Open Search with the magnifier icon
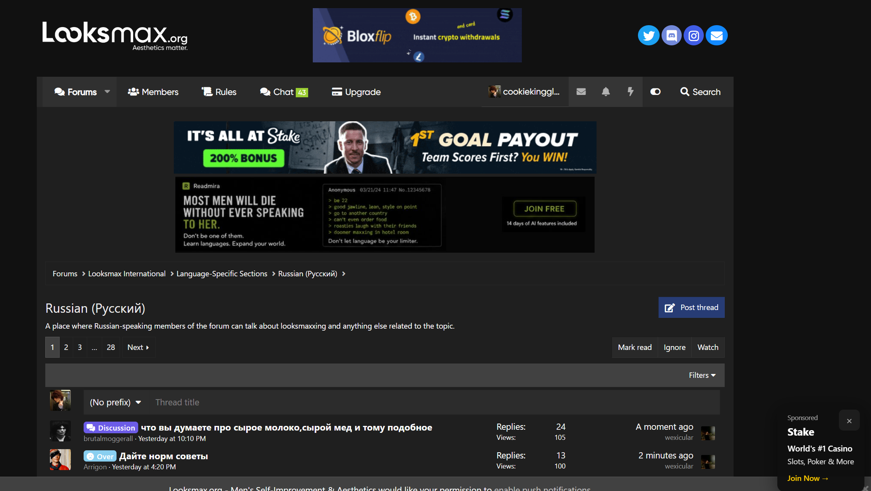The height and width of the screenshot is (491, 871). pos(701,92)
